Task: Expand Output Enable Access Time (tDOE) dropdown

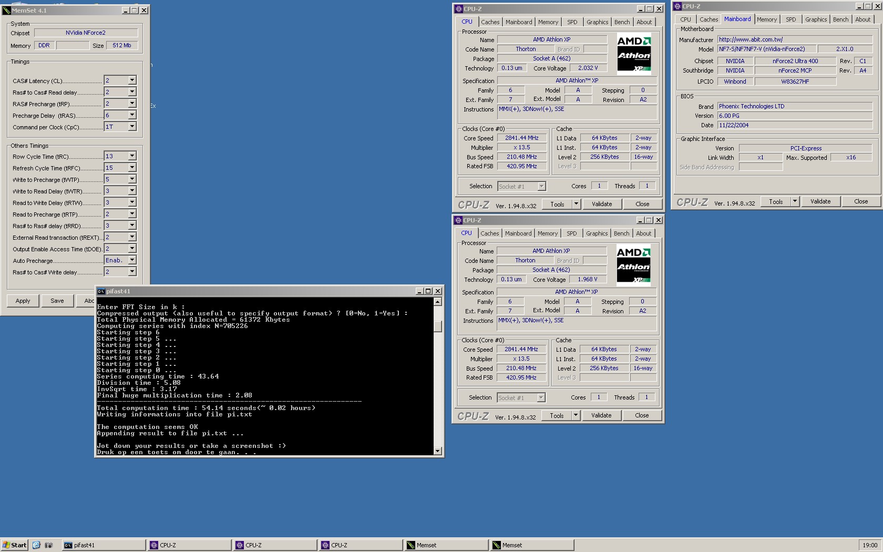Action: click(132, 249)
